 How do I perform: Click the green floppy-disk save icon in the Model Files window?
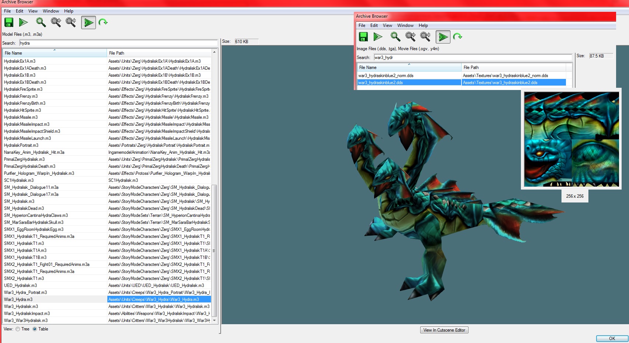coord(9,22)
